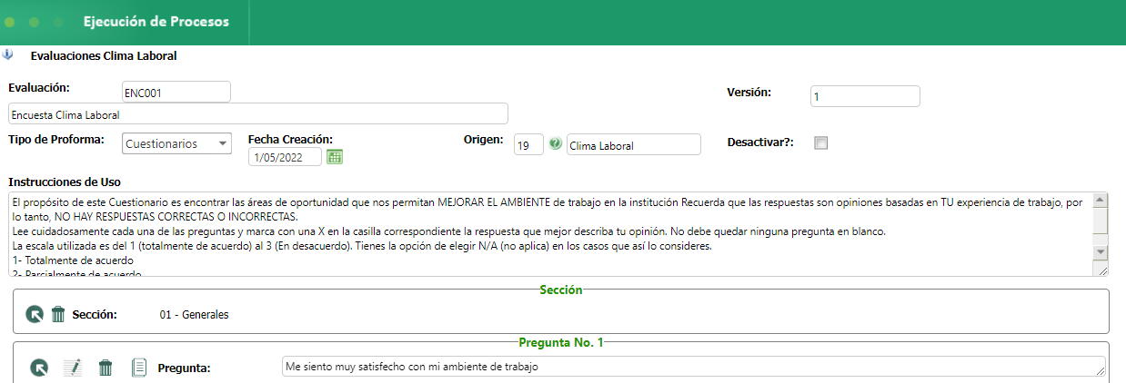Click the arrow icon beside Sección 01 - Generales

(x=35, y=314)
